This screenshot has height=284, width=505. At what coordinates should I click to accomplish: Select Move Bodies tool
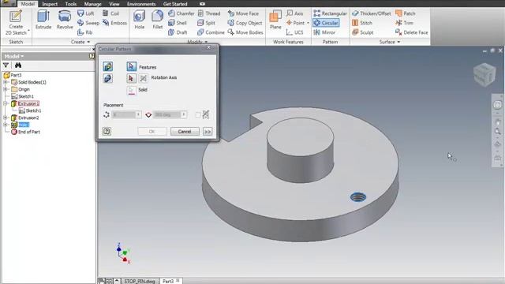point(245,32)
